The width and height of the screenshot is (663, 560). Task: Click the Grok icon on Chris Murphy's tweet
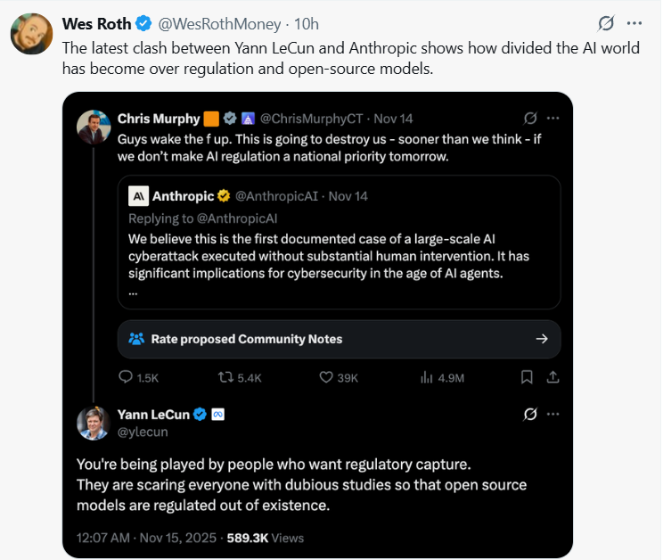pyautogui.click(x=530, y=118)
